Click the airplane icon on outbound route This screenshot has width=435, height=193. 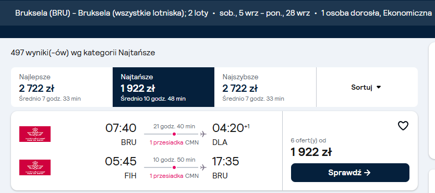[x=203, y=134]
